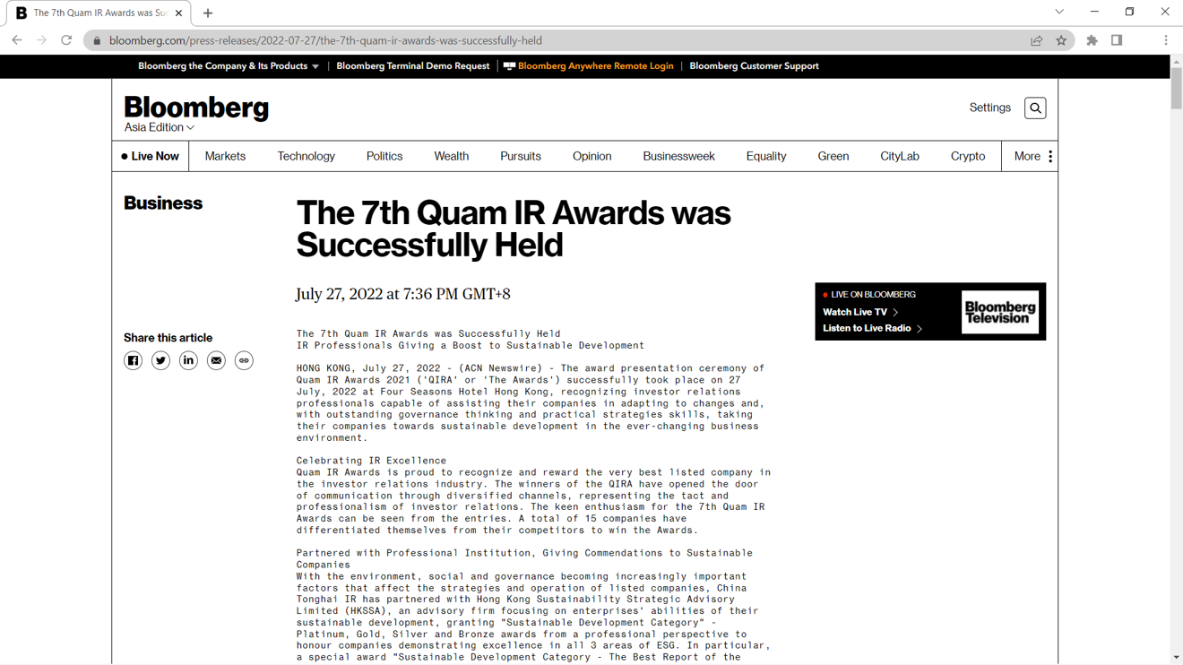Click Listen to Live Radio
1183x665 pixels.
872,328
